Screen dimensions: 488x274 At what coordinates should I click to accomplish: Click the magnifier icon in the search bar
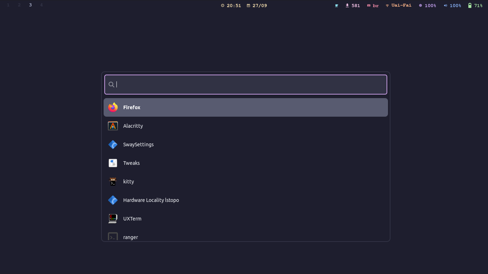coord(111,85)
